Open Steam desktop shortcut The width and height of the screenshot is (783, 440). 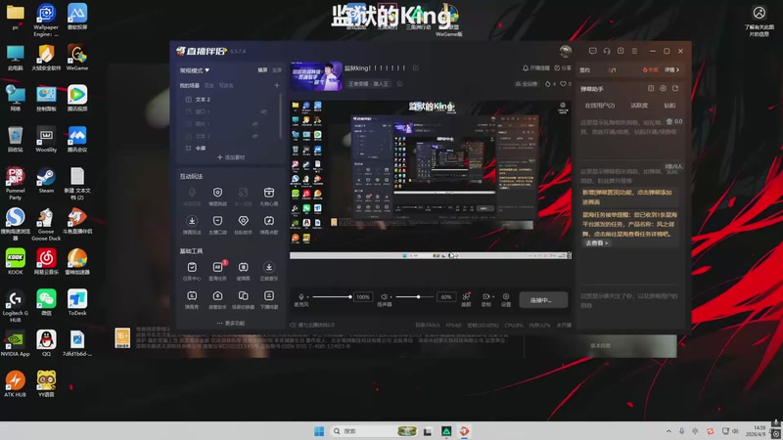pyautogui.click(x=46, y=181)
